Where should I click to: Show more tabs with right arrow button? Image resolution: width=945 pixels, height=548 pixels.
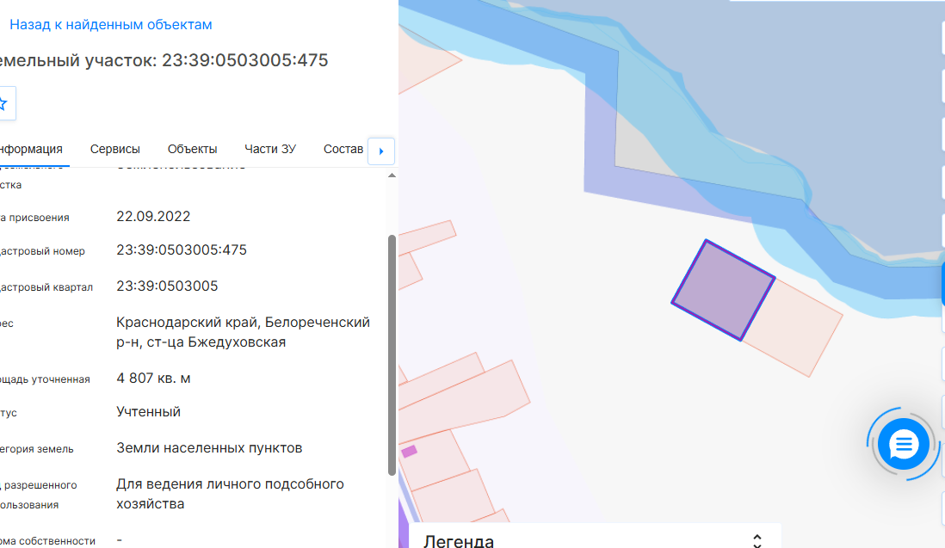pos(381,151)
